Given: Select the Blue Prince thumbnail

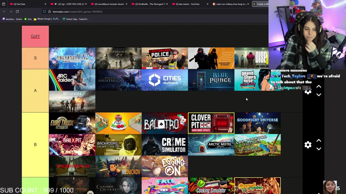Looking at the screenshot, I should (211, 80).
